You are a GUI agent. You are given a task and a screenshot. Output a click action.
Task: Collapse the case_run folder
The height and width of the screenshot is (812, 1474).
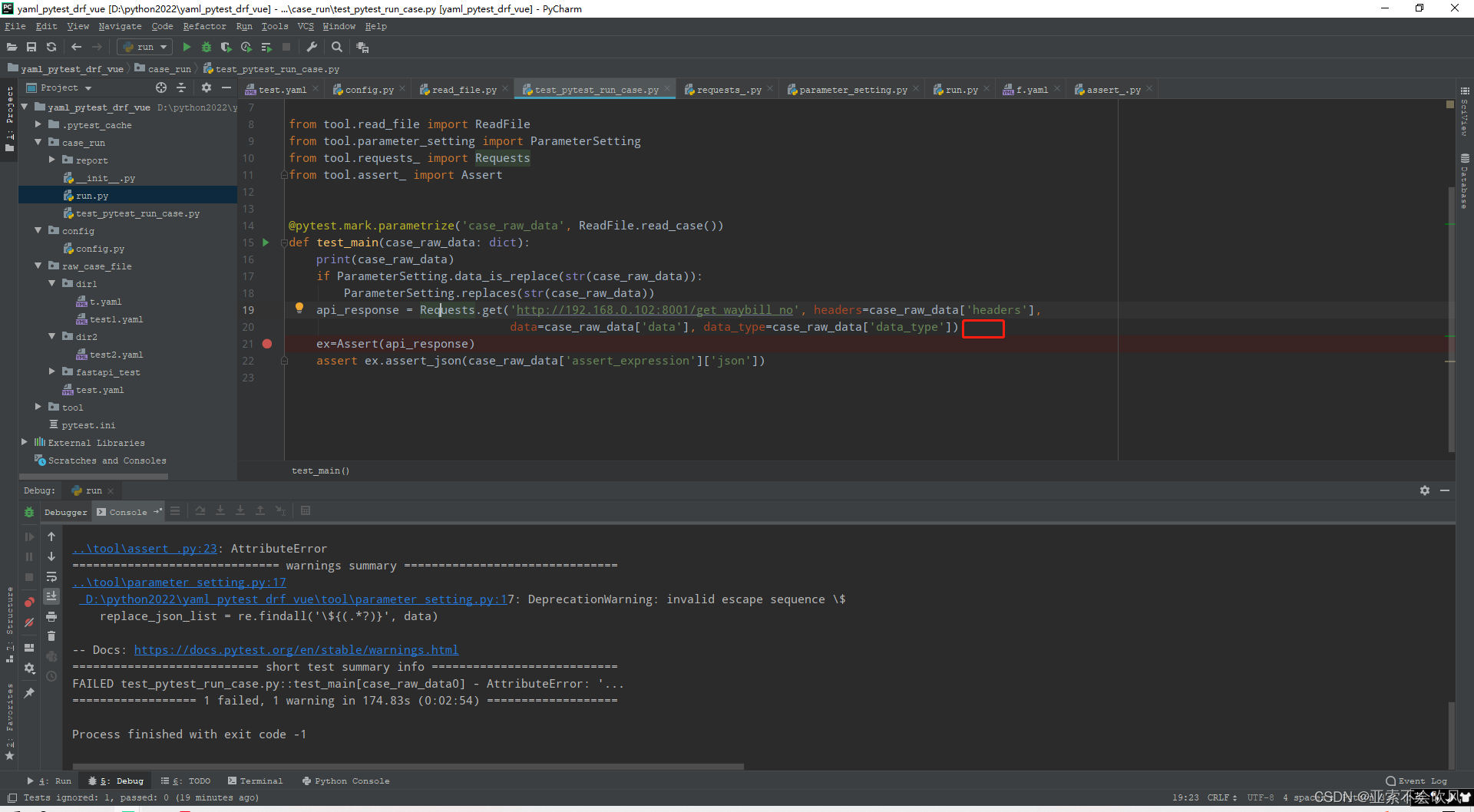38,142
